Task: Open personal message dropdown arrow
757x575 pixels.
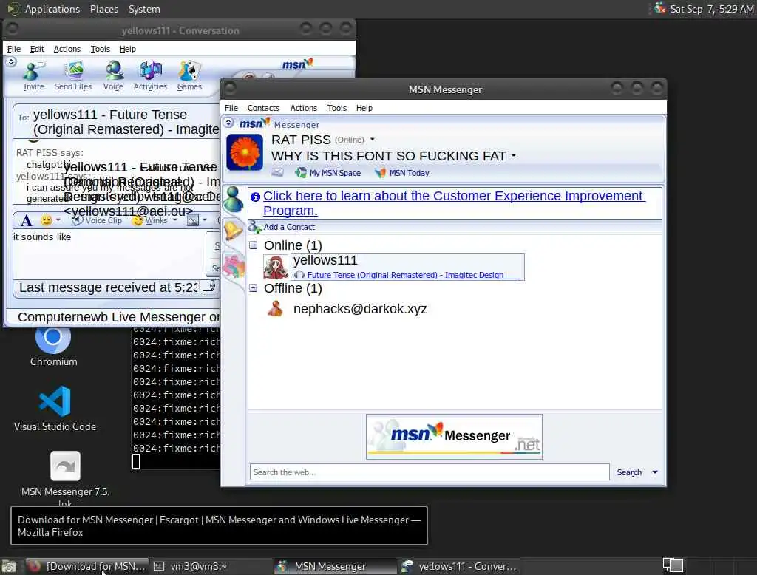Action: [x=513, y=156]
